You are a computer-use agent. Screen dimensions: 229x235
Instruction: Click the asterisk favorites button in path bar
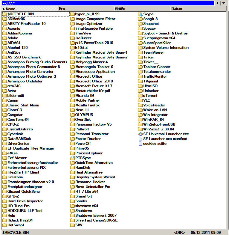pyautogui.click(x=218, y=3)
